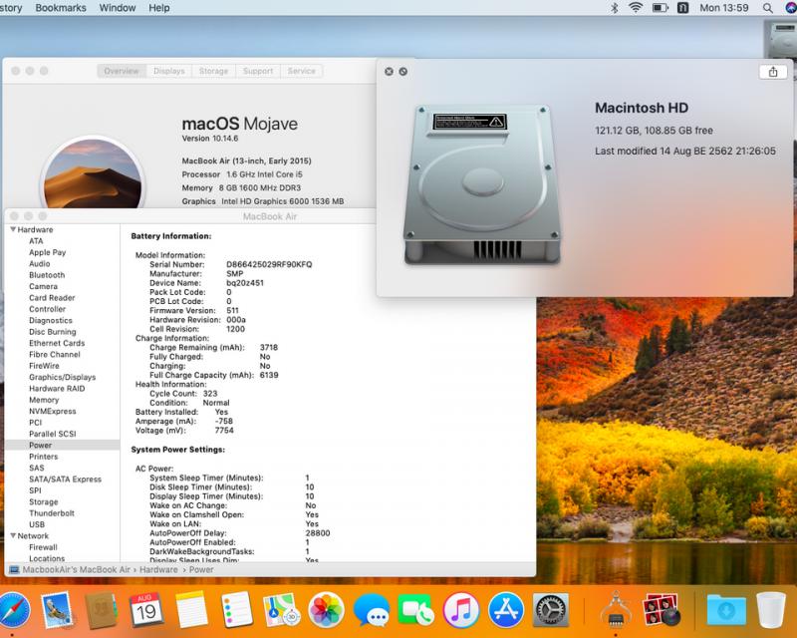Select Graphics/Displays in the sidebar
This screenshot has width=797, height=638.
pos(63,377)
